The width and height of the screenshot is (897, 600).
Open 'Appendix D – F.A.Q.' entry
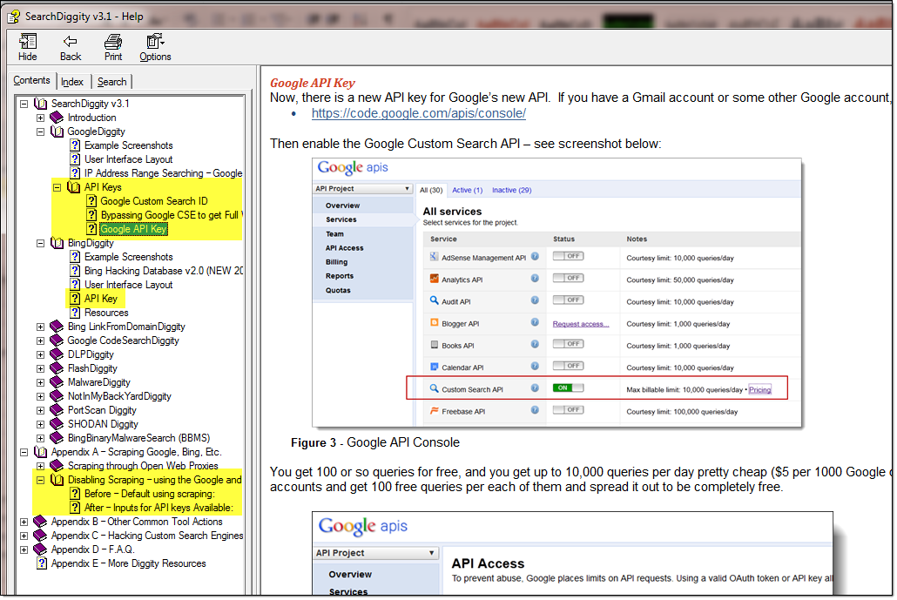(92, 549)
